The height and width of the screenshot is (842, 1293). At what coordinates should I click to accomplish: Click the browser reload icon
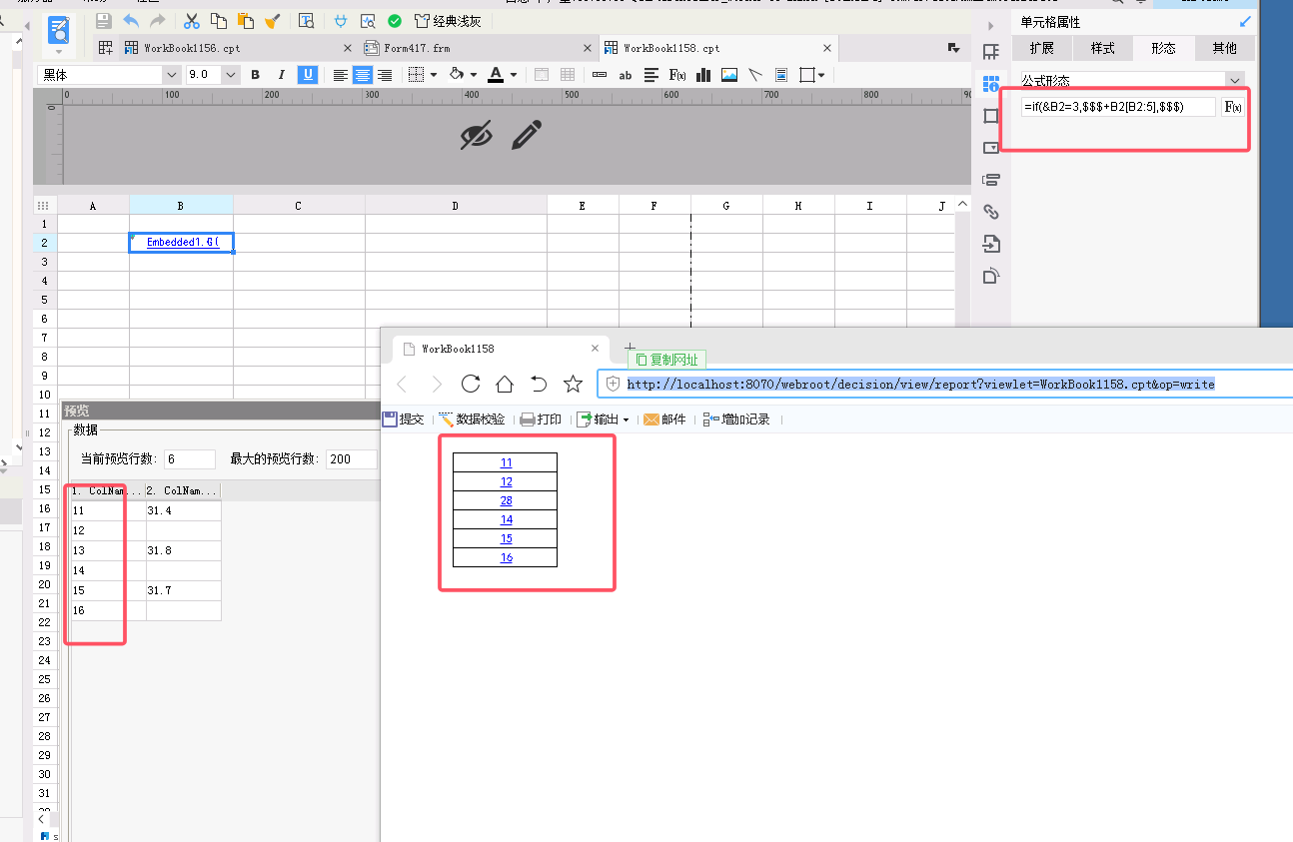coord(471,385)
